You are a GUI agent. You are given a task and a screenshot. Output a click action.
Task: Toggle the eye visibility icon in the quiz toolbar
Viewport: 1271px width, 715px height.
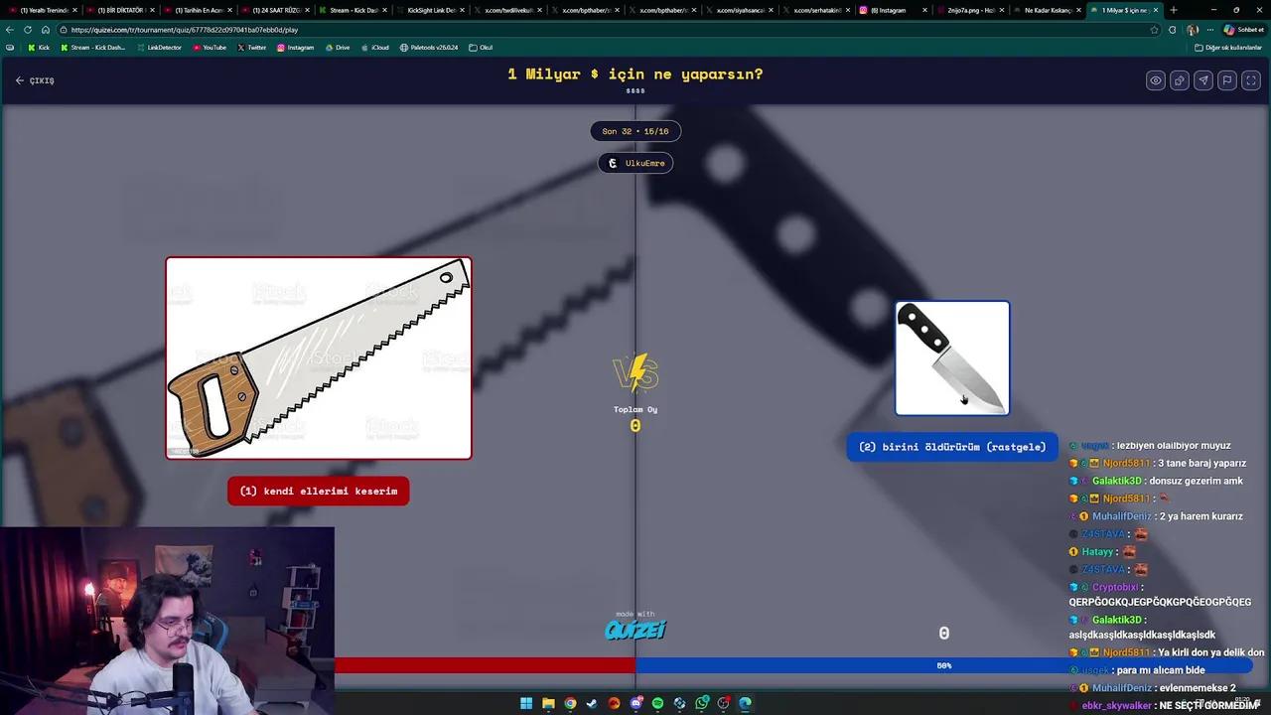tap(1155, 80)
